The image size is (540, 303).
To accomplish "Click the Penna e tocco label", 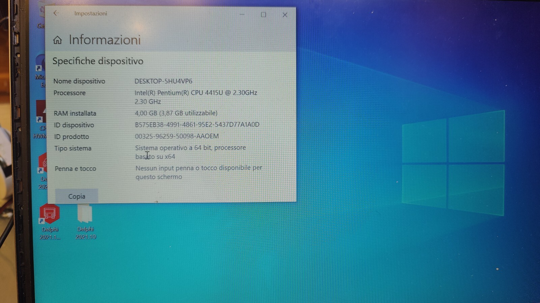I will pyautogui.click(x=76, y=169).
